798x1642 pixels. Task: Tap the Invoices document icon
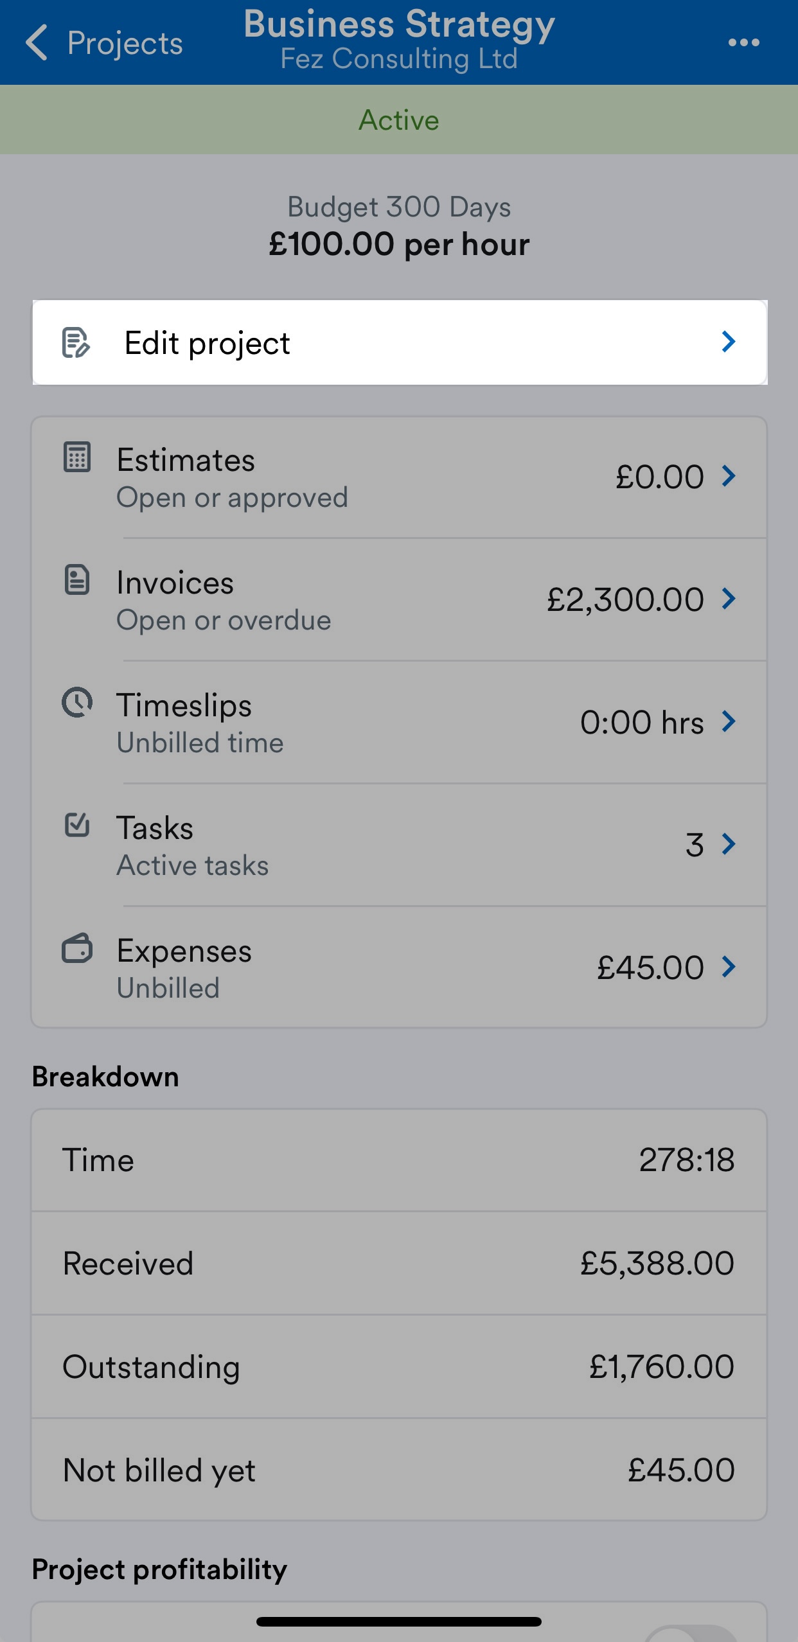coord(77,579)
